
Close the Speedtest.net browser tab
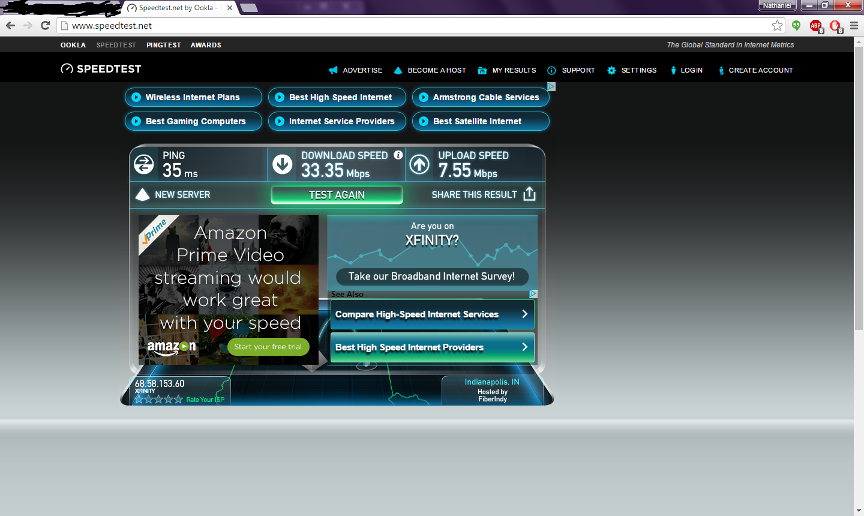click(230, 8)
